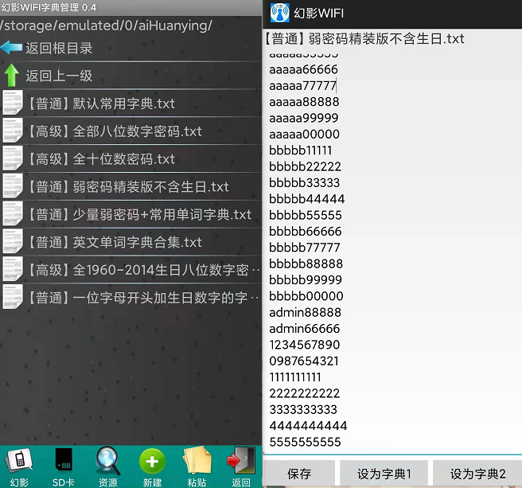The image size is (522, 488).
Task: Place cursor on line 1111111111
Action: [x=295, y=377]
